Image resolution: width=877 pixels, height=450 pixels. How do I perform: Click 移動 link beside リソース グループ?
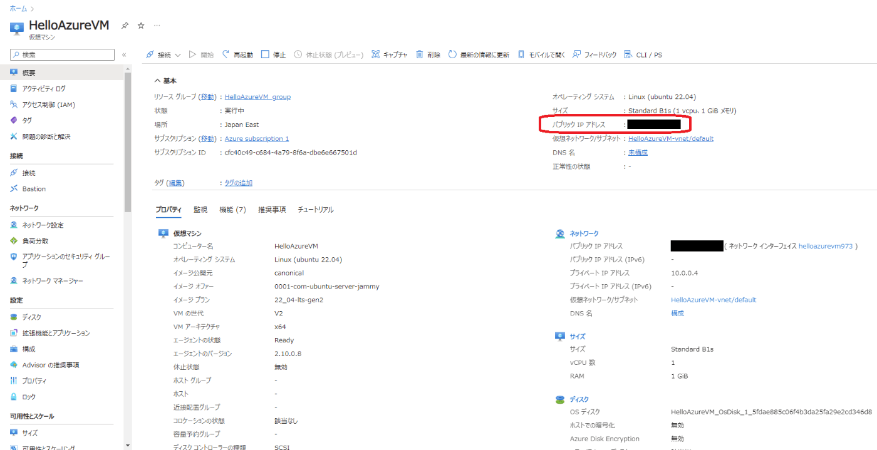pyautogui.click(x=208, y=97)
